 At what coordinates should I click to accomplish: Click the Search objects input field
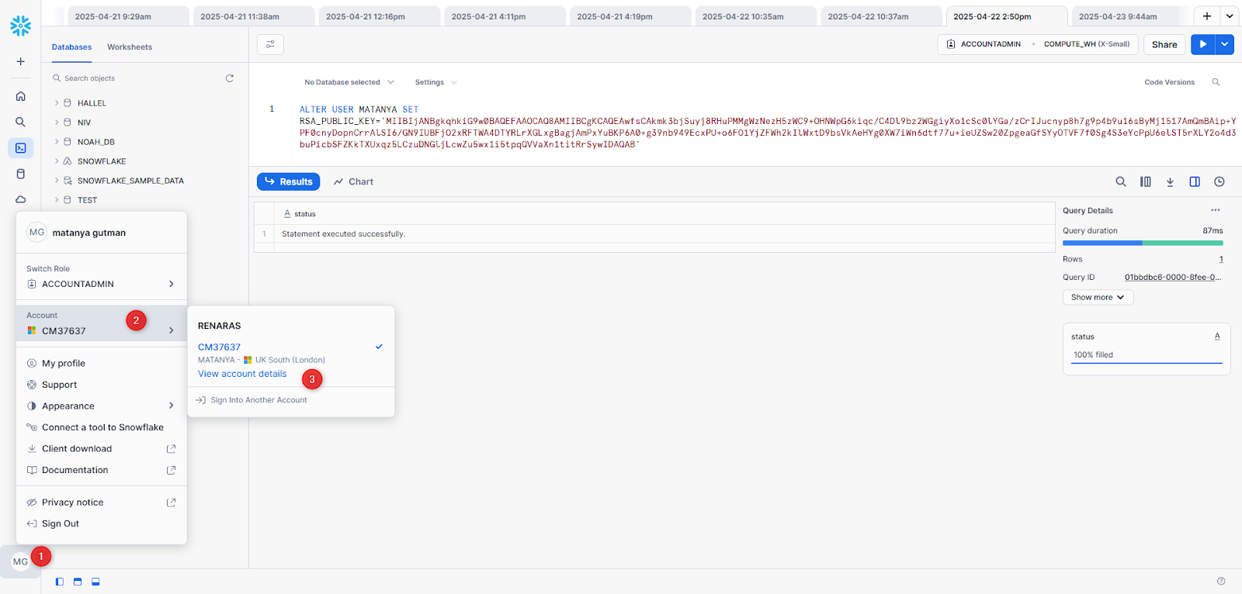click(136, 78)
